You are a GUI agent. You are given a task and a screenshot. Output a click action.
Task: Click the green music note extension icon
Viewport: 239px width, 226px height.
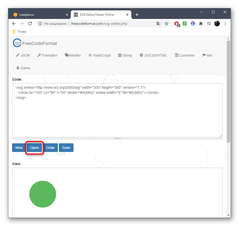click(185, 24)
